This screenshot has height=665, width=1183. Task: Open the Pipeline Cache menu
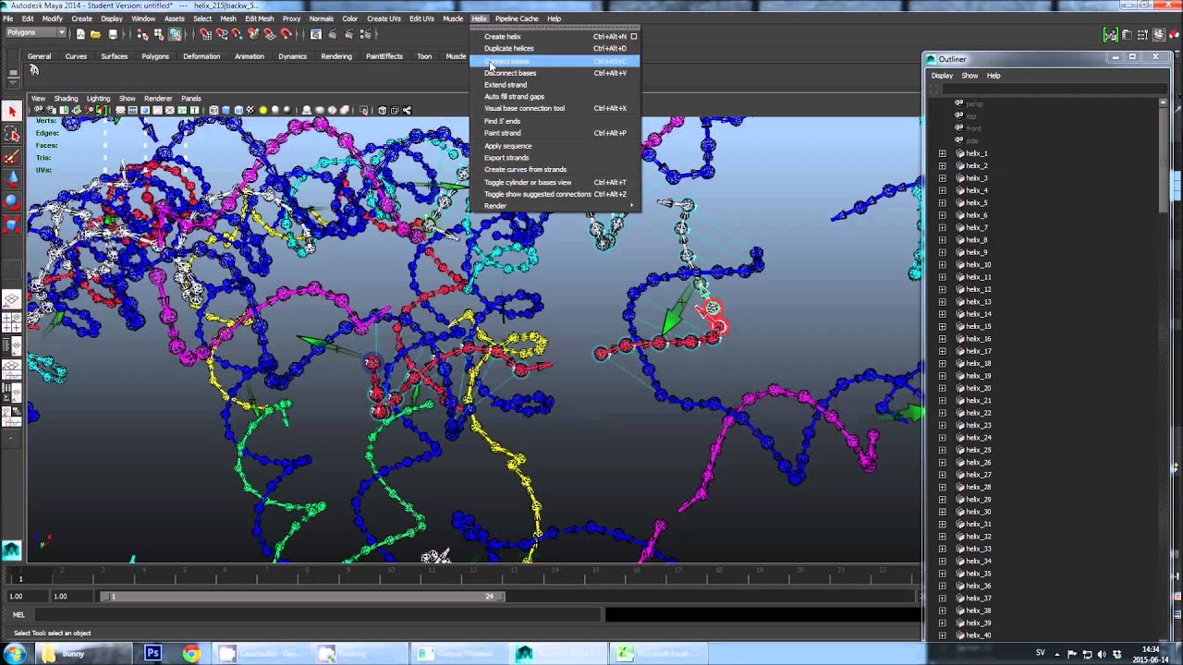[x=517, y=18]
